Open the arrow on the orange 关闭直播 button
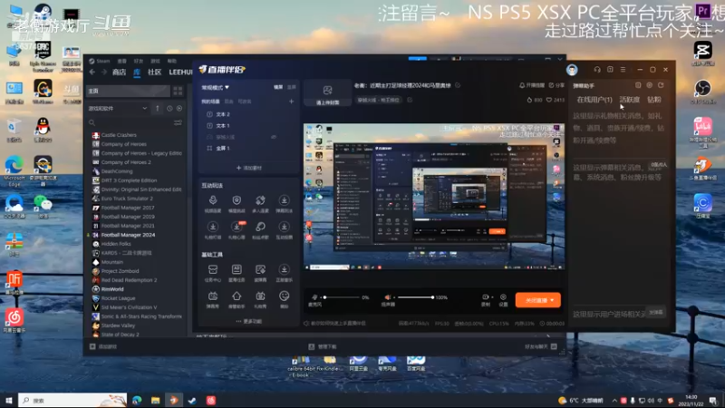The image size is (725, 408). [x=552, y=300]
